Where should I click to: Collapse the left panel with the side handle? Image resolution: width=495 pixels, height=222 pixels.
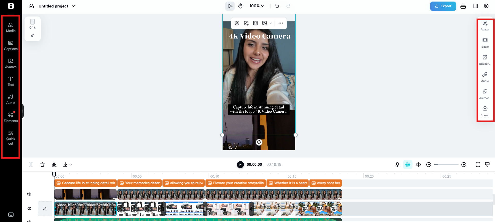pos(23,111)
